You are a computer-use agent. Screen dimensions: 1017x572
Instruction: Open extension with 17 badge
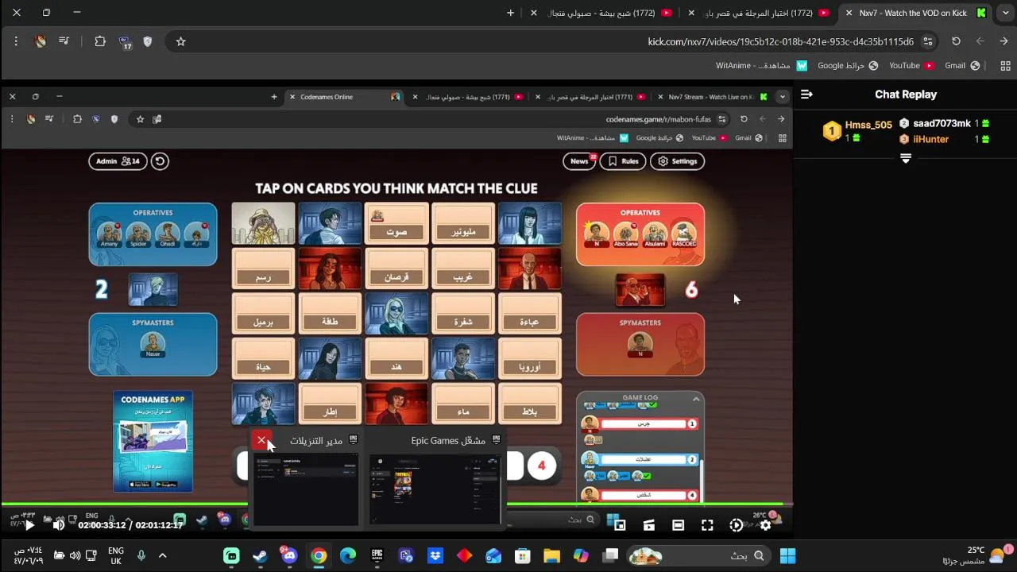pyautogui.click(x=125, y=43)
